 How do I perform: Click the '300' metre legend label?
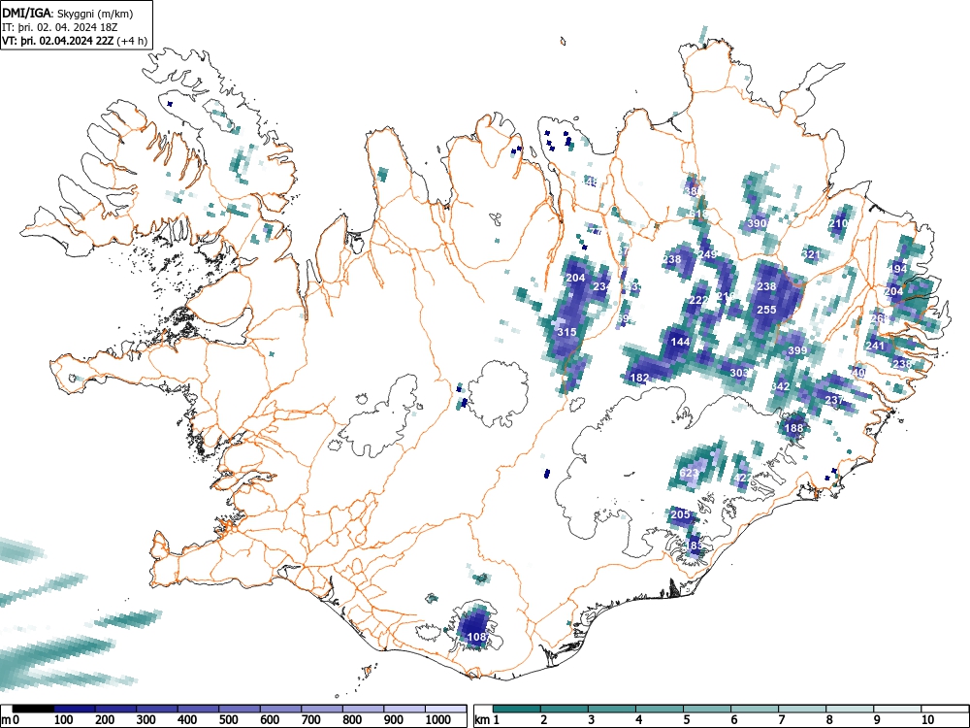pyautogui.click(x=146, y=720)
